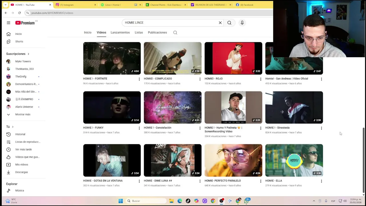Open Myke Towers subscription channel
This screenshot has width=366, height=206.
[23, 61]
